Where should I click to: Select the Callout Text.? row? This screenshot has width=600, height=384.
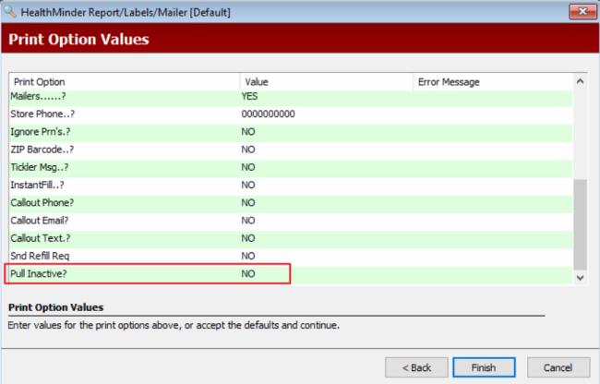[291, 239]
